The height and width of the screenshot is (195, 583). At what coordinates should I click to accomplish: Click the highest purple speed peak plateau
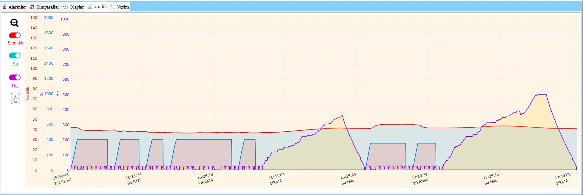click(541, 94)
